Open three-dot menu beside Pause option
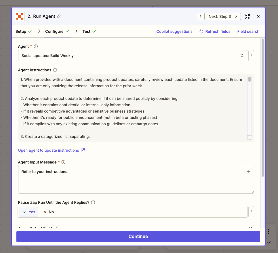 [251, 212]
